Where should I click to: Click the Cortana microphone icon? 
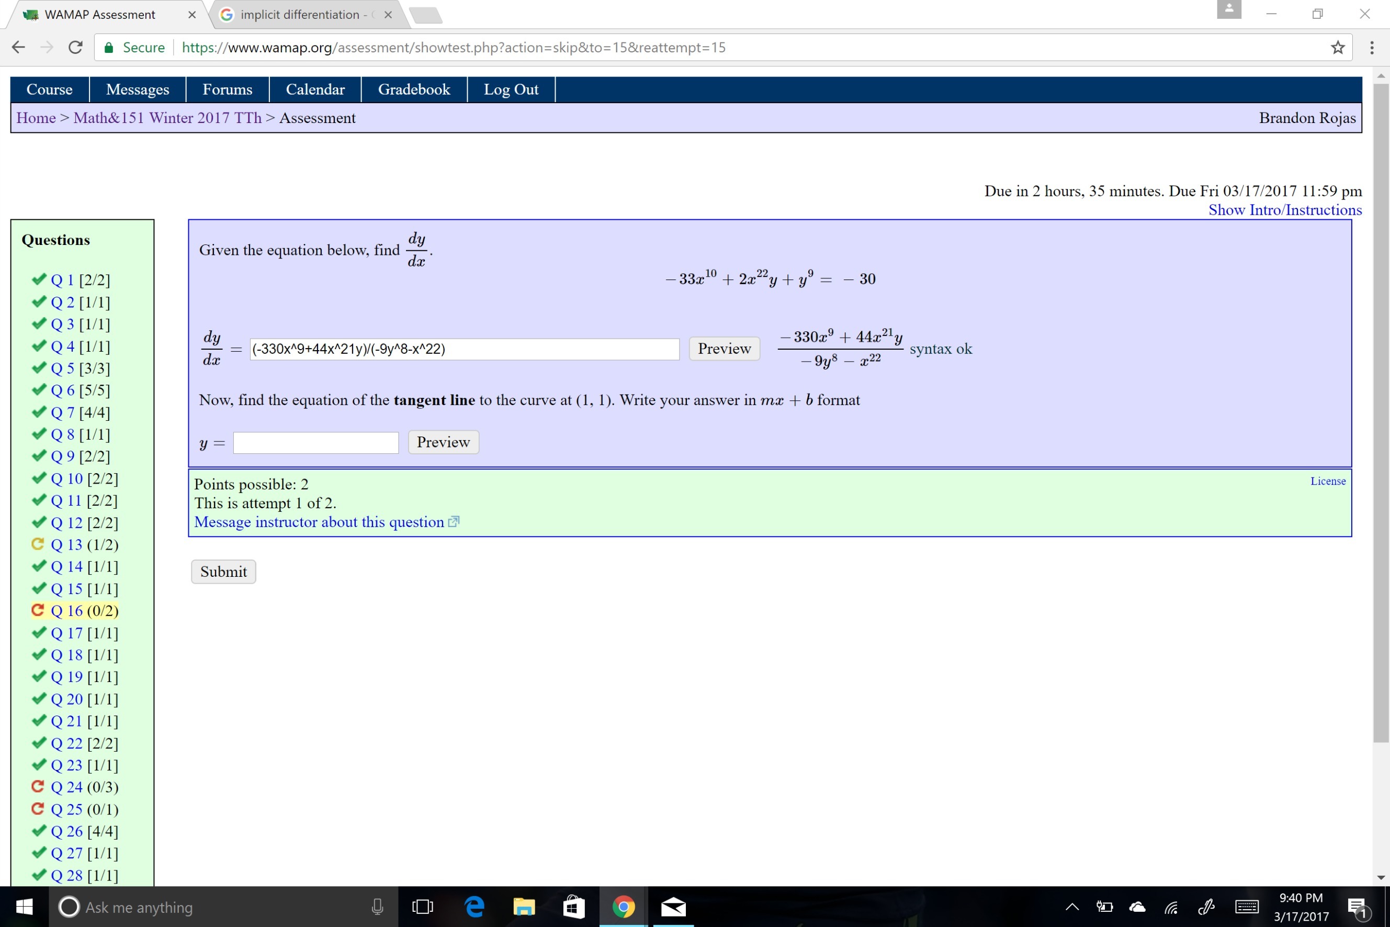[x=377, y=907]
